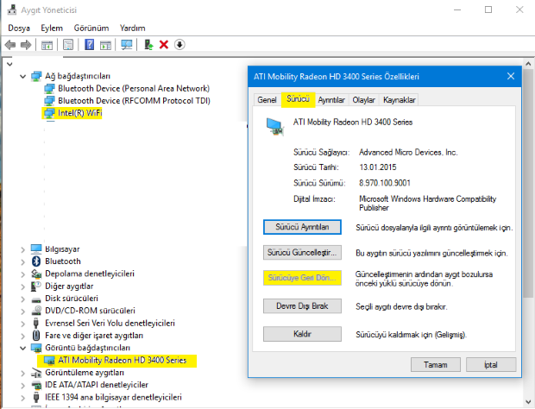This screenshot has height=409, width=535.
Task: Open the Görünüm menu
Action: tap(91, 28)
